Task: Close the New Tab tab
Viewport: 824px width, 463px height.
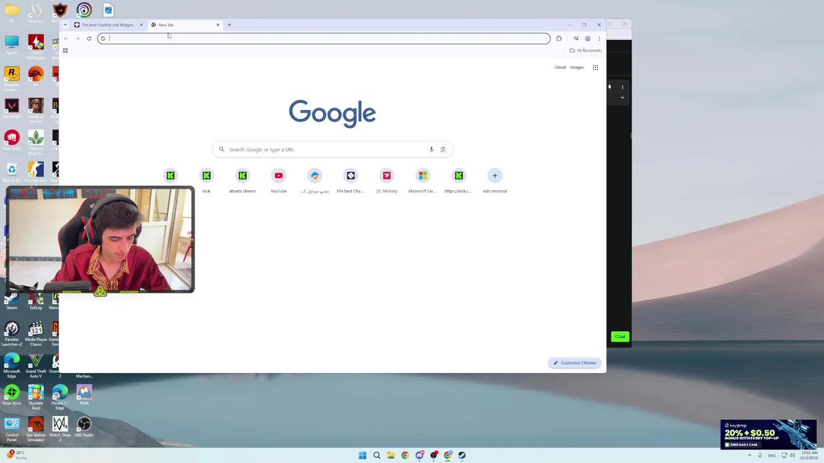Action: click(218, 25)
